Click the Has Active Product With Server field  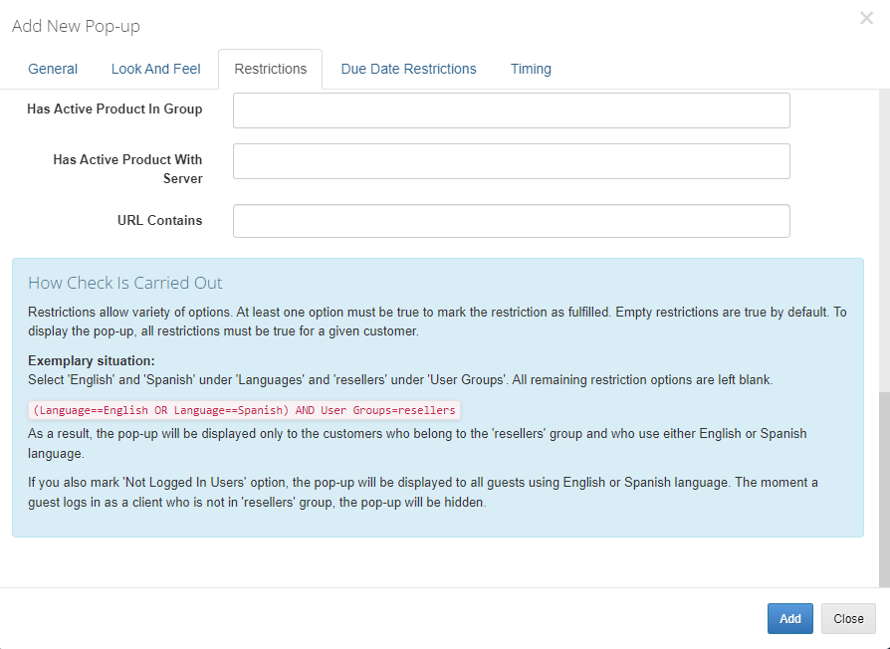[x=512, y=161]
